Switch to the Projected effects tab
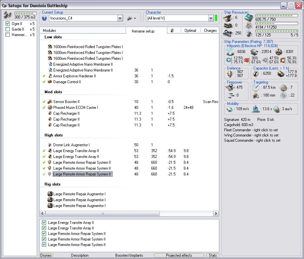 [179, 255]
